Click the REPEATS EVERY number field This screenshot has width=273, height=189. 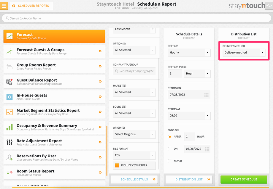(174, 73)
